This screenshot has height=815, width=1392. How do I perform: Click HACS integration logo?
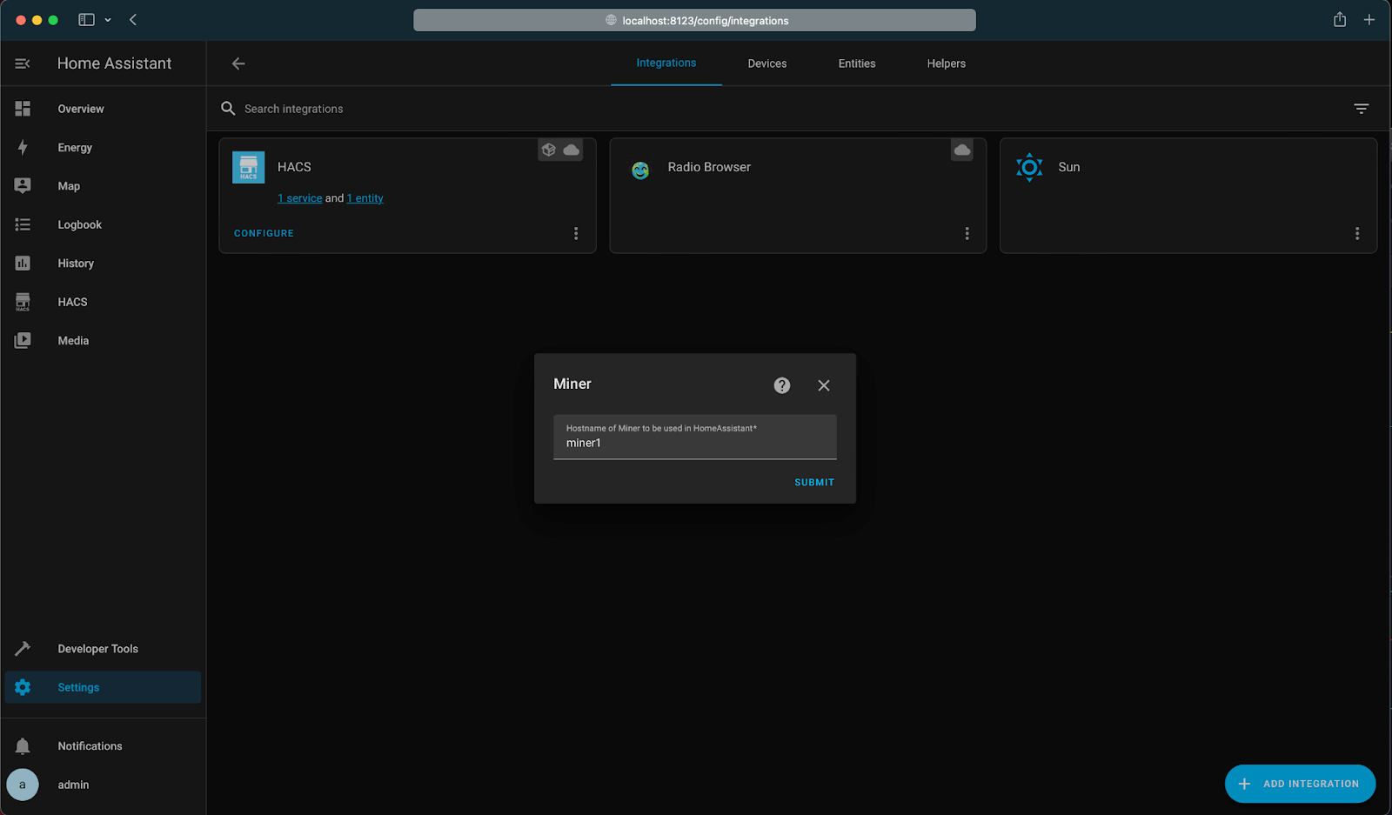click(x=249, y=167)
